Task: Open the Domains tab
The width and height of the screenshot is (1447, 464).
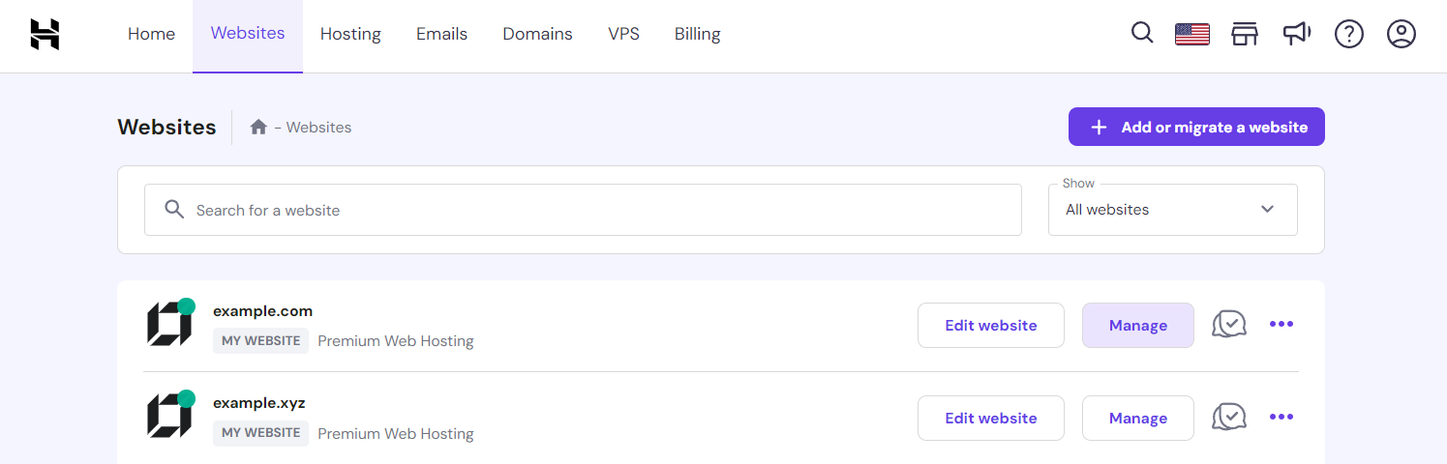Action: click(x=537, y=34)
